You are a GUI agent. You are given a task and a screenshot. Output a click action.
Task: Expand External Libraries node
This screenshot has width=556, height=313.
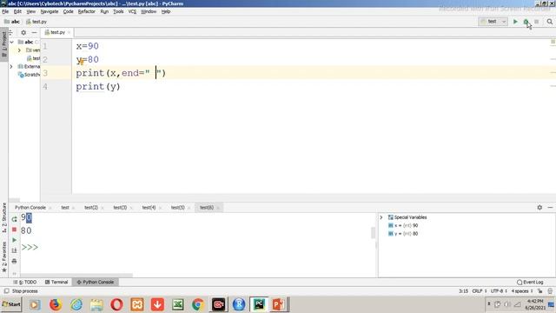[11, 66]
